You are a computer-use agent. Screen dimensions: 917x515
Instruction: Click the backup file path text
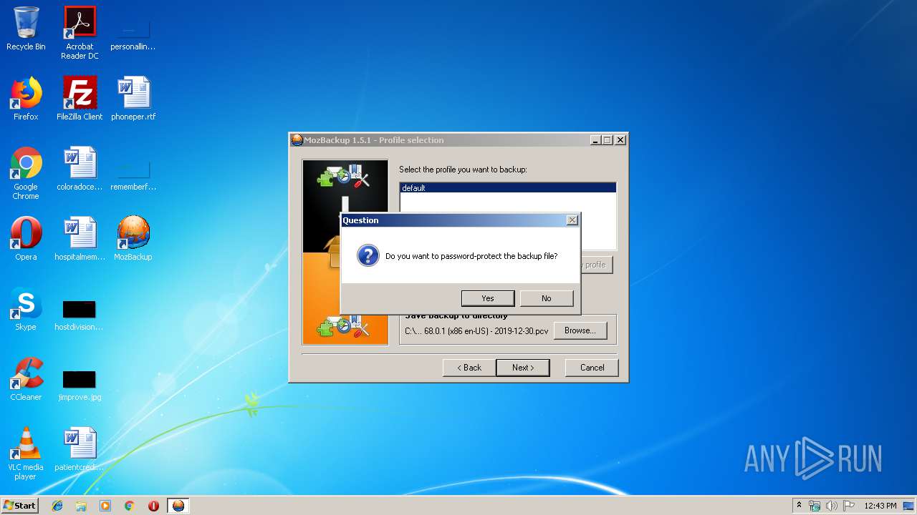pos(476,331)
